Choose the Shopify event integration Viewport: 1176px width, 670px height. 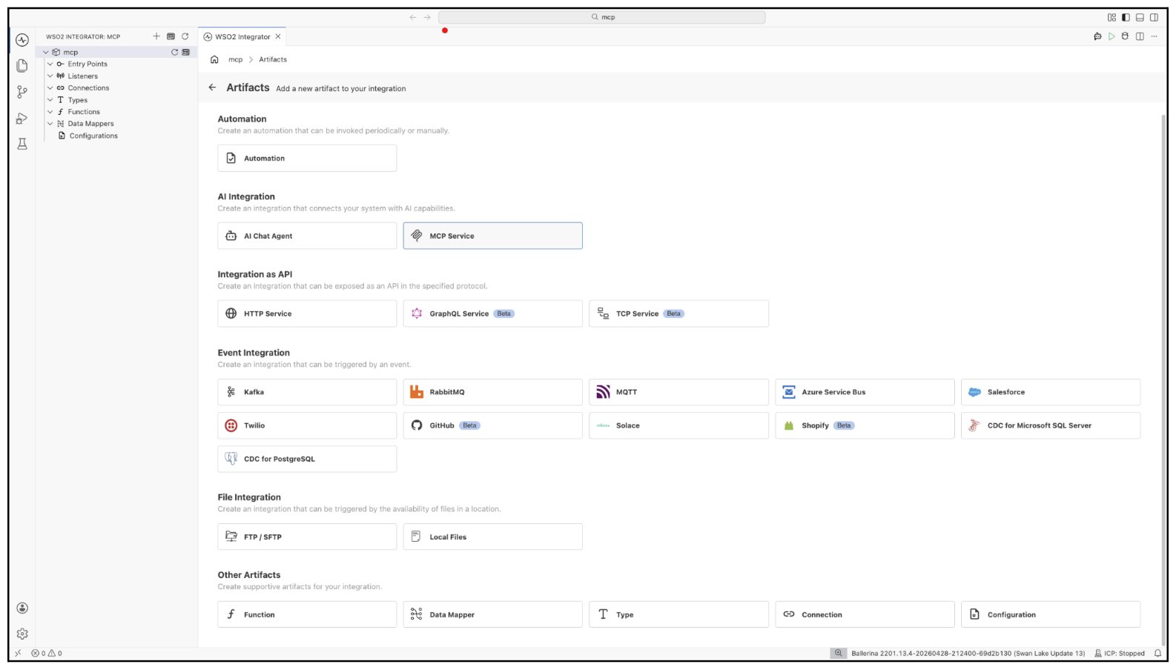tap(865, 425)
